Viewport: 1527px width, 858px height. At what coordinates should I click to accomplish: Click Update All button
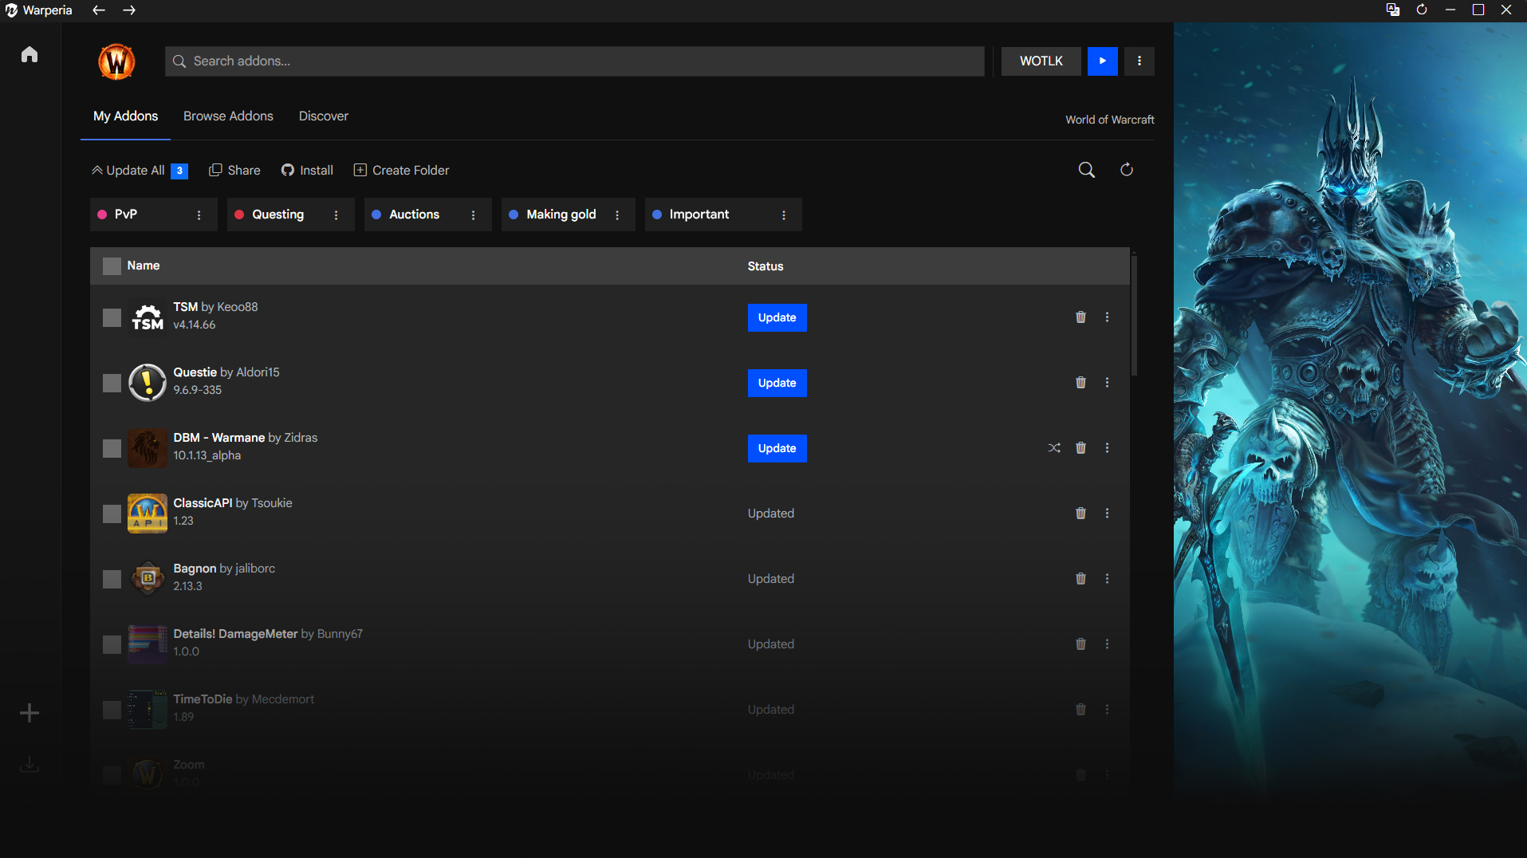[140, 171]
